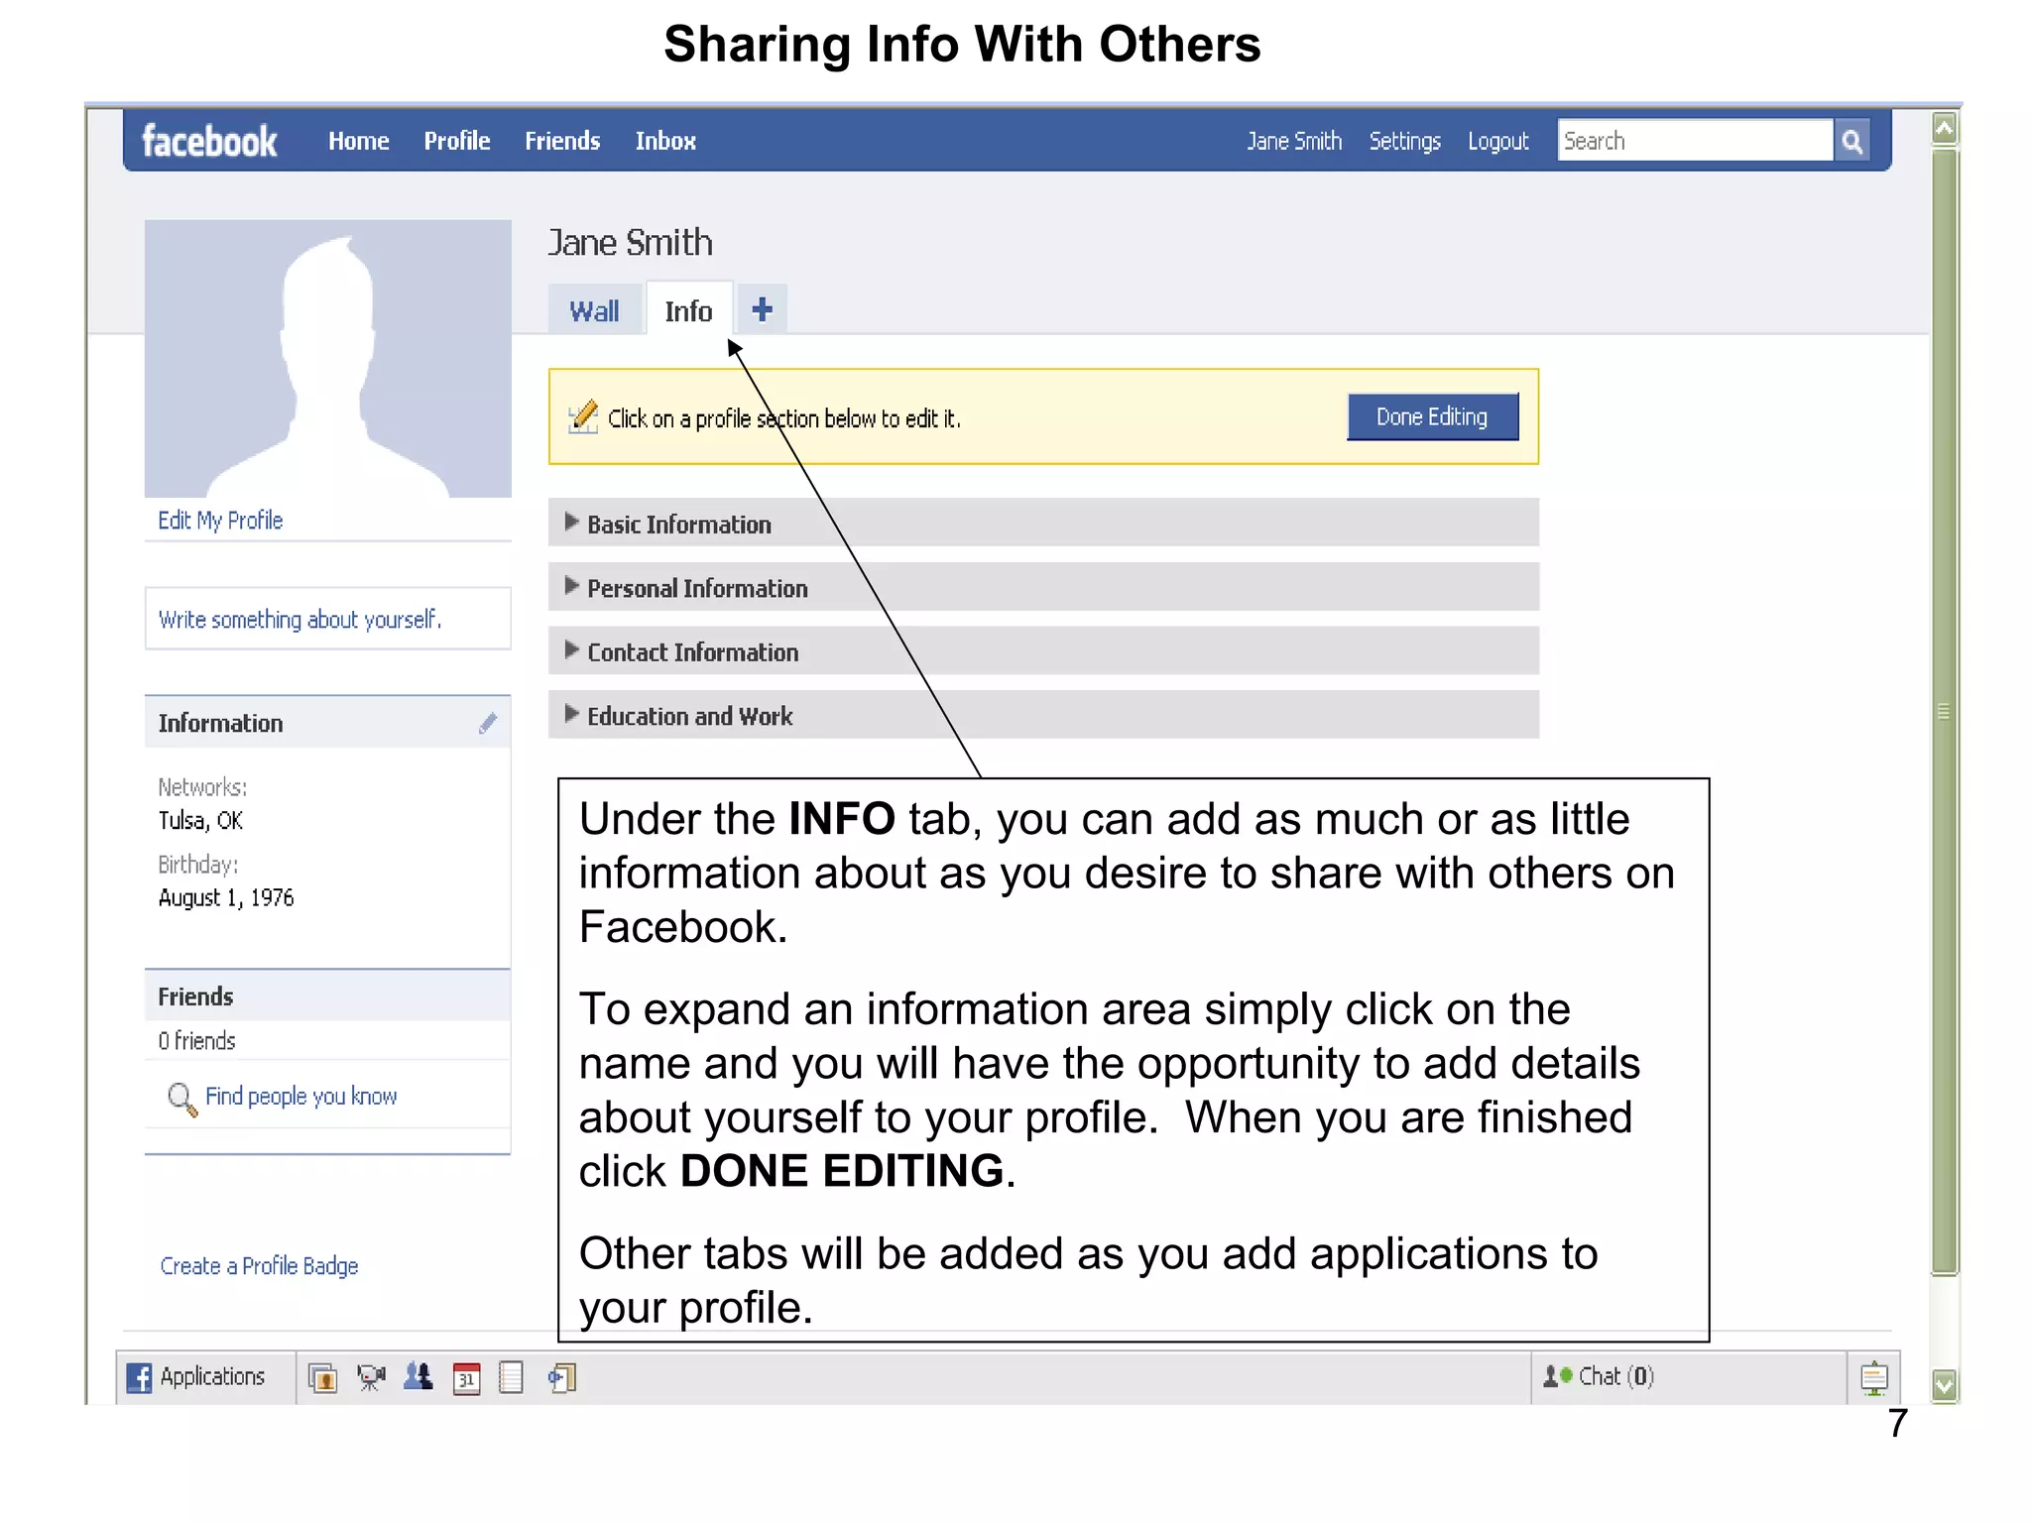
Task: Expand the Education and Work section
Action: click(1043, 715)
